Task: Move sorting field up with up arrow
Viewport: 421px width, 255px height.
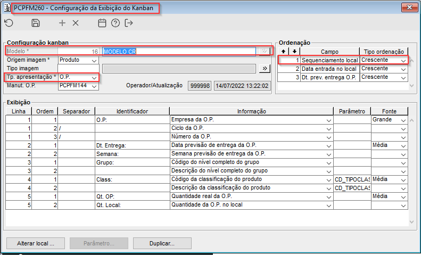Action: (283, 51)
